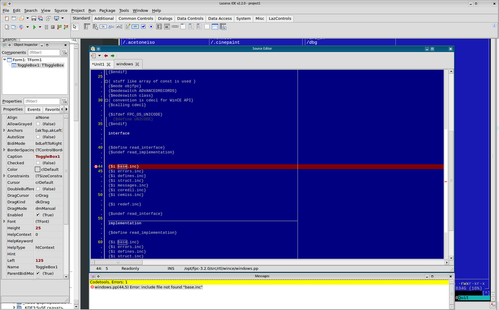Screen dimensions: 499x310
Task: Toggle the DoubleBuffered property checkbox
Action: click(x=38, y=189)
